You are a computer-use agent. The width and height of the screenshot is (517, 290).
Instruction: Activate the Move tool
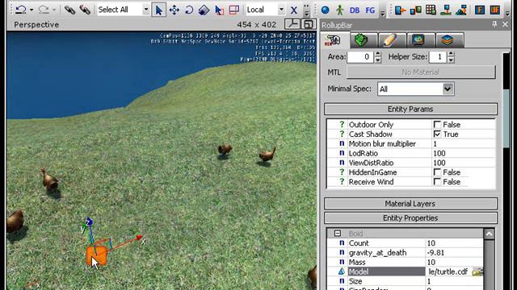point(174,10)
